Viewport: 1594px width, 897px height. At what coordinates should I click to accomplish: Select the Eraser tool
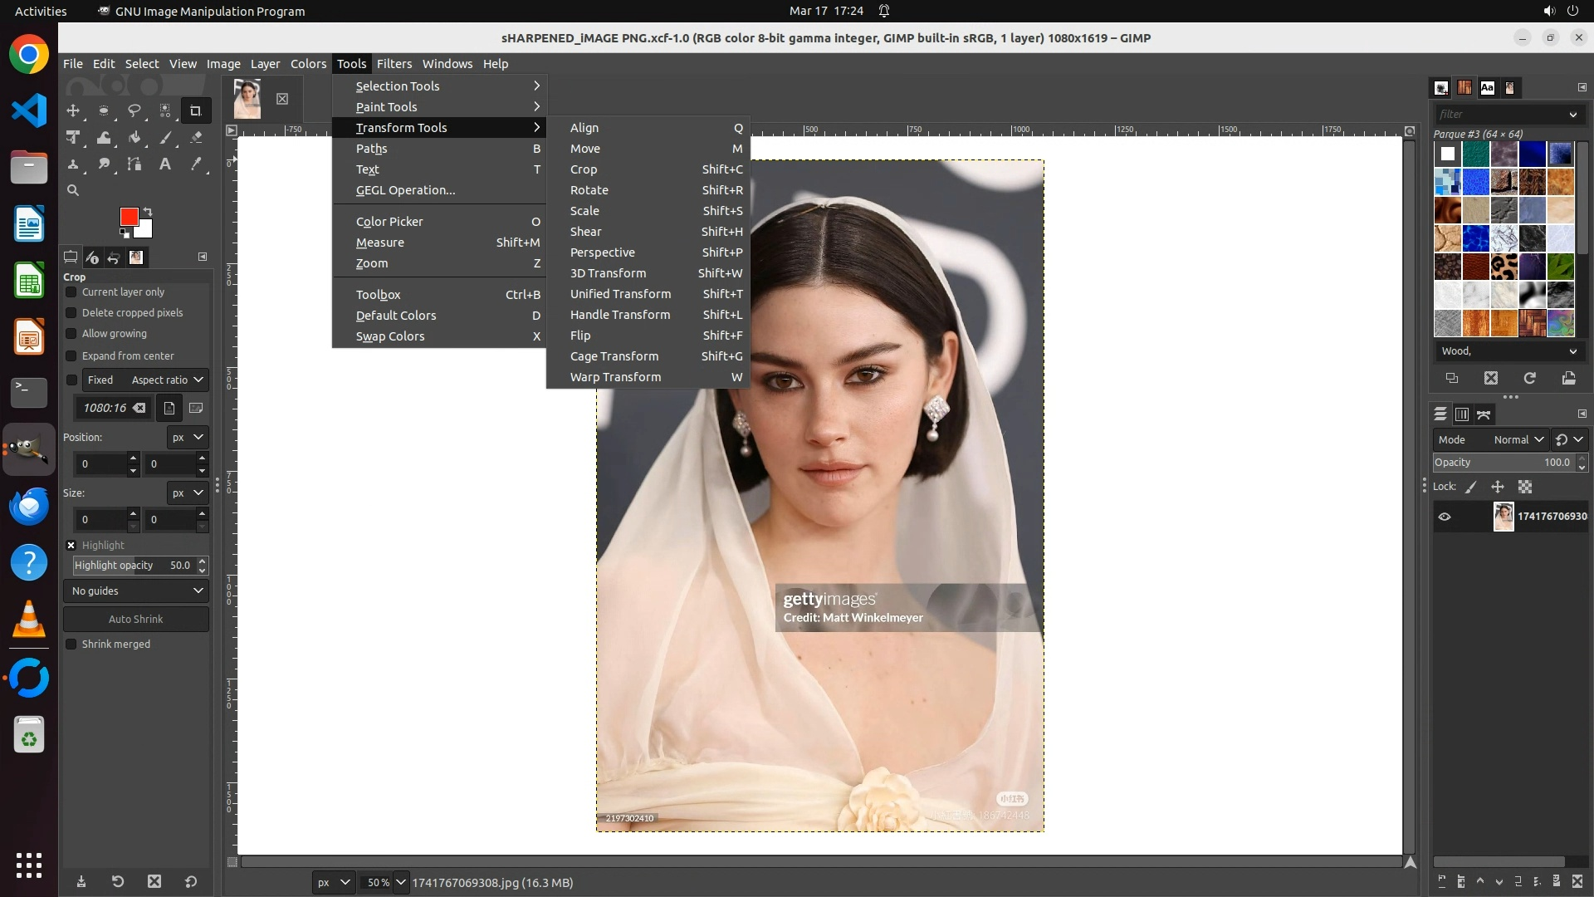[x=196, y=138]
